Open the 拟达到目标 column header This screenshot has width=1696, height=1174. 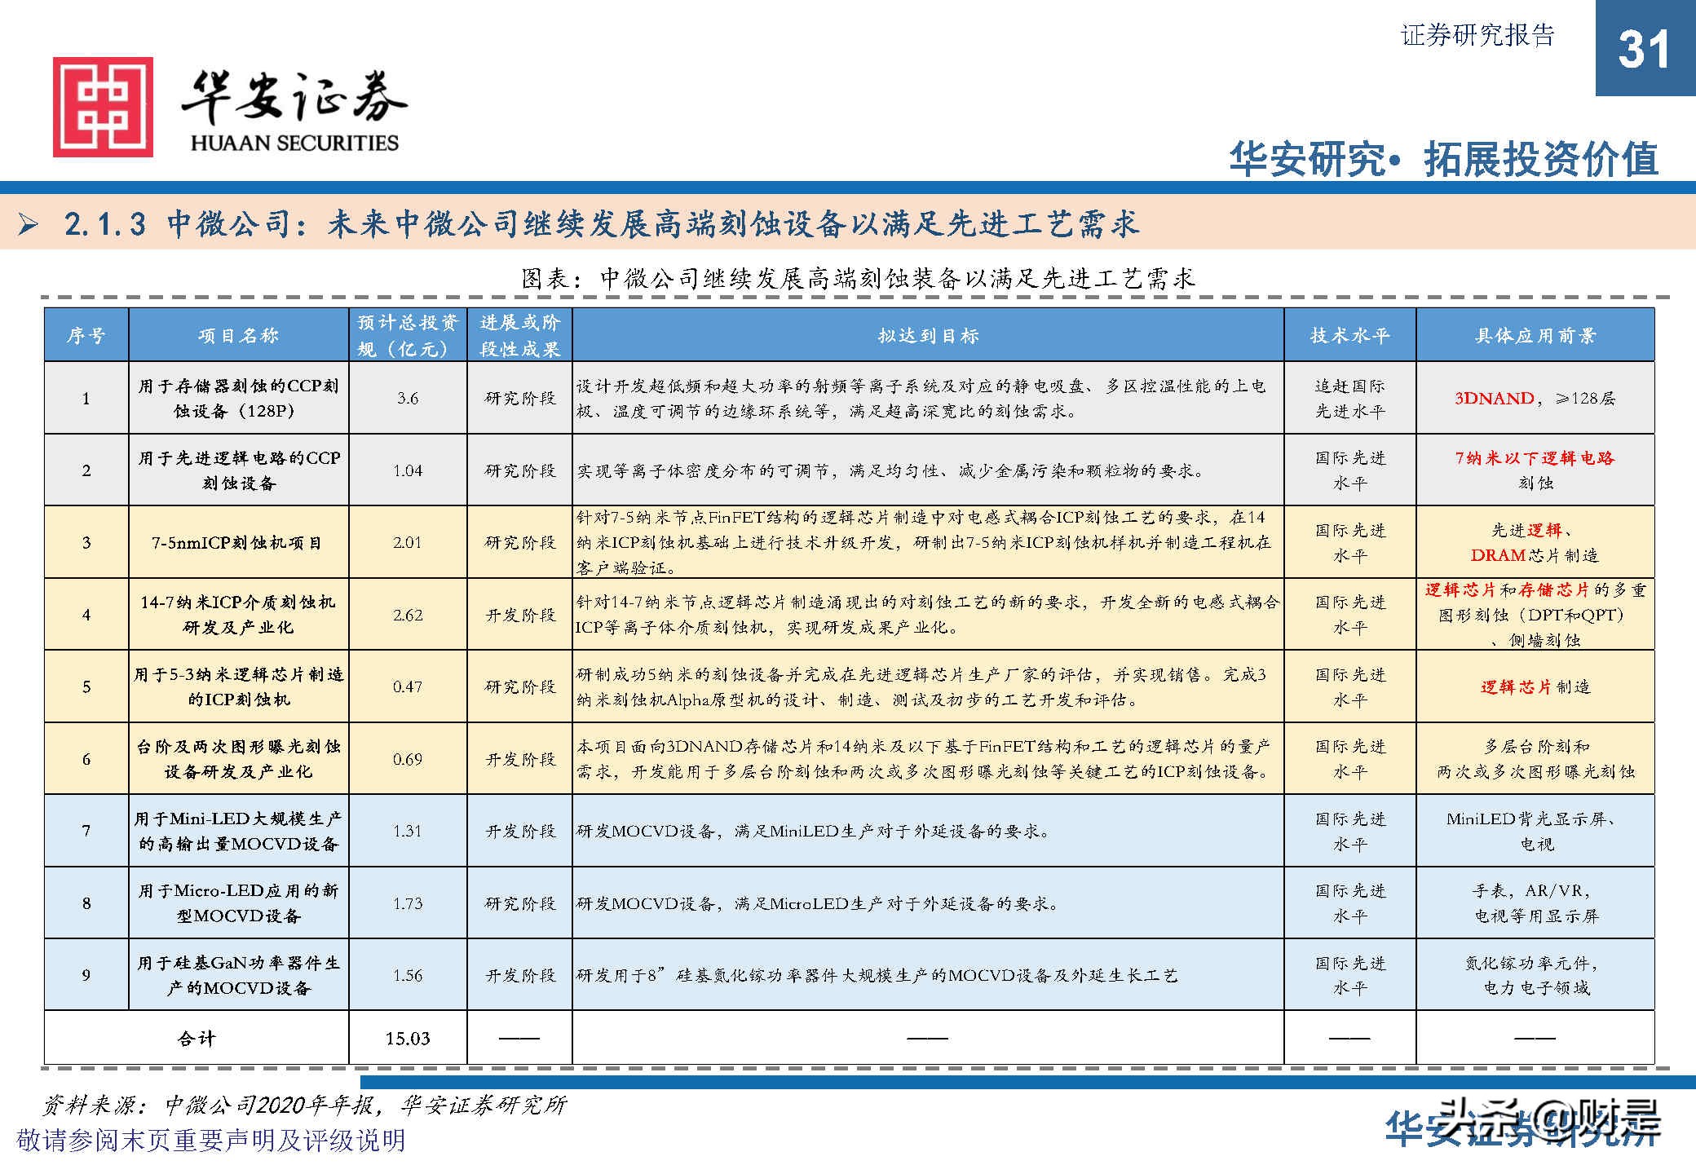[930, 334]
